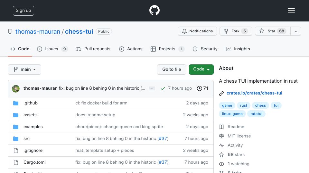The width and height of the screenshot is (309, 173).
Task: Open the Readme link in About
Action: click(232, 127)
